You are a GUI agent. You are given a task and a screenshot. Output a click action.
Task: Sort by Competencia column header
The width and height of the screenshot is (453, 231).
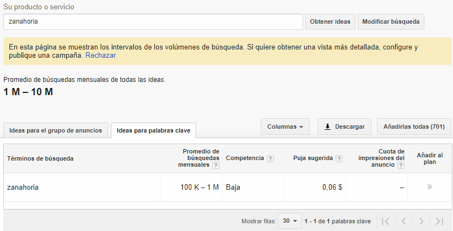(245, 158)
